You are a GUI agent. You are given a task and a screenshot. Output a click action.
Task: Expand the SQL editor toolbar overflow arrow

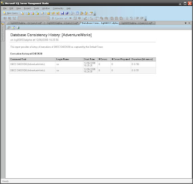[x=146, y=19]
